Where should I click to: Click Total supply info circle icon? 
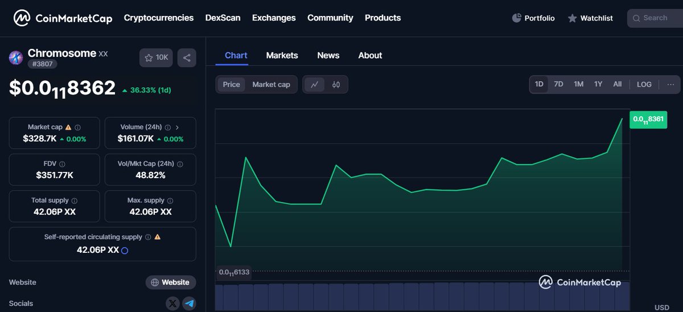tap(75, 201)
